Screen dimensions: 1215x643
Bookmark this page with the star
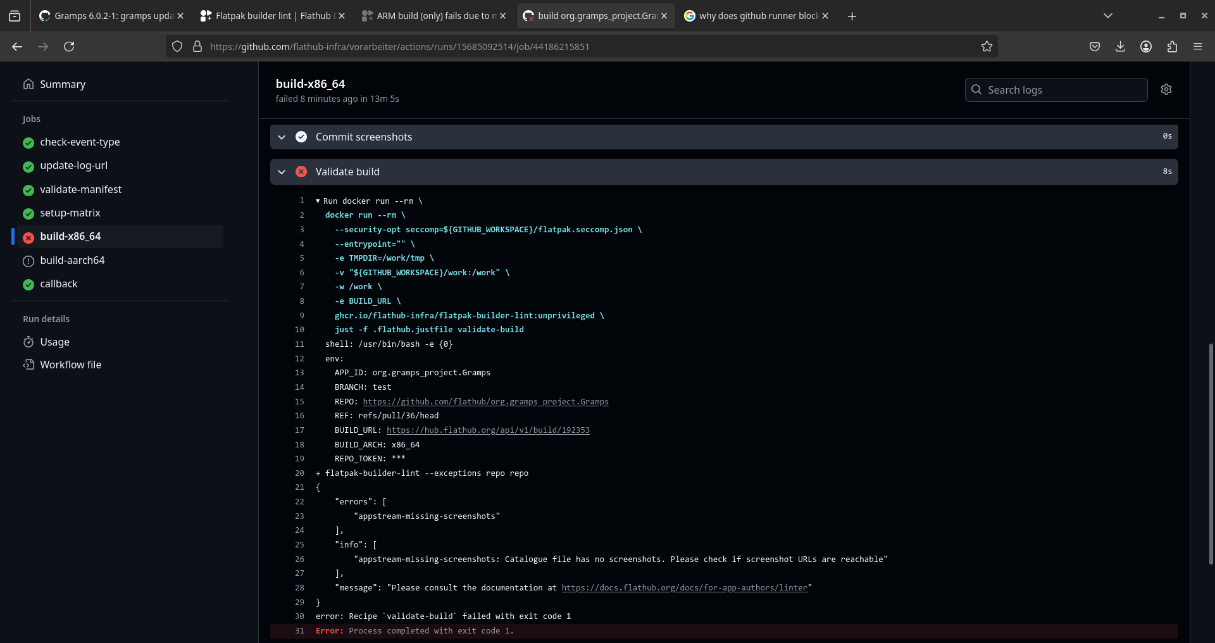point(987,46)
